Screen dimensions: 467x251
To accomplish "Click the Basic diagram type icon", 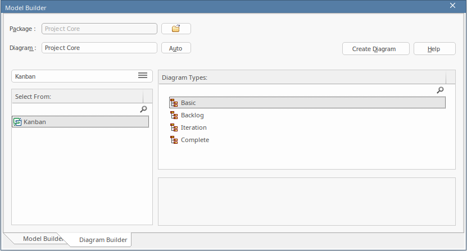I will pyautogui.click(x=174, y=103).
